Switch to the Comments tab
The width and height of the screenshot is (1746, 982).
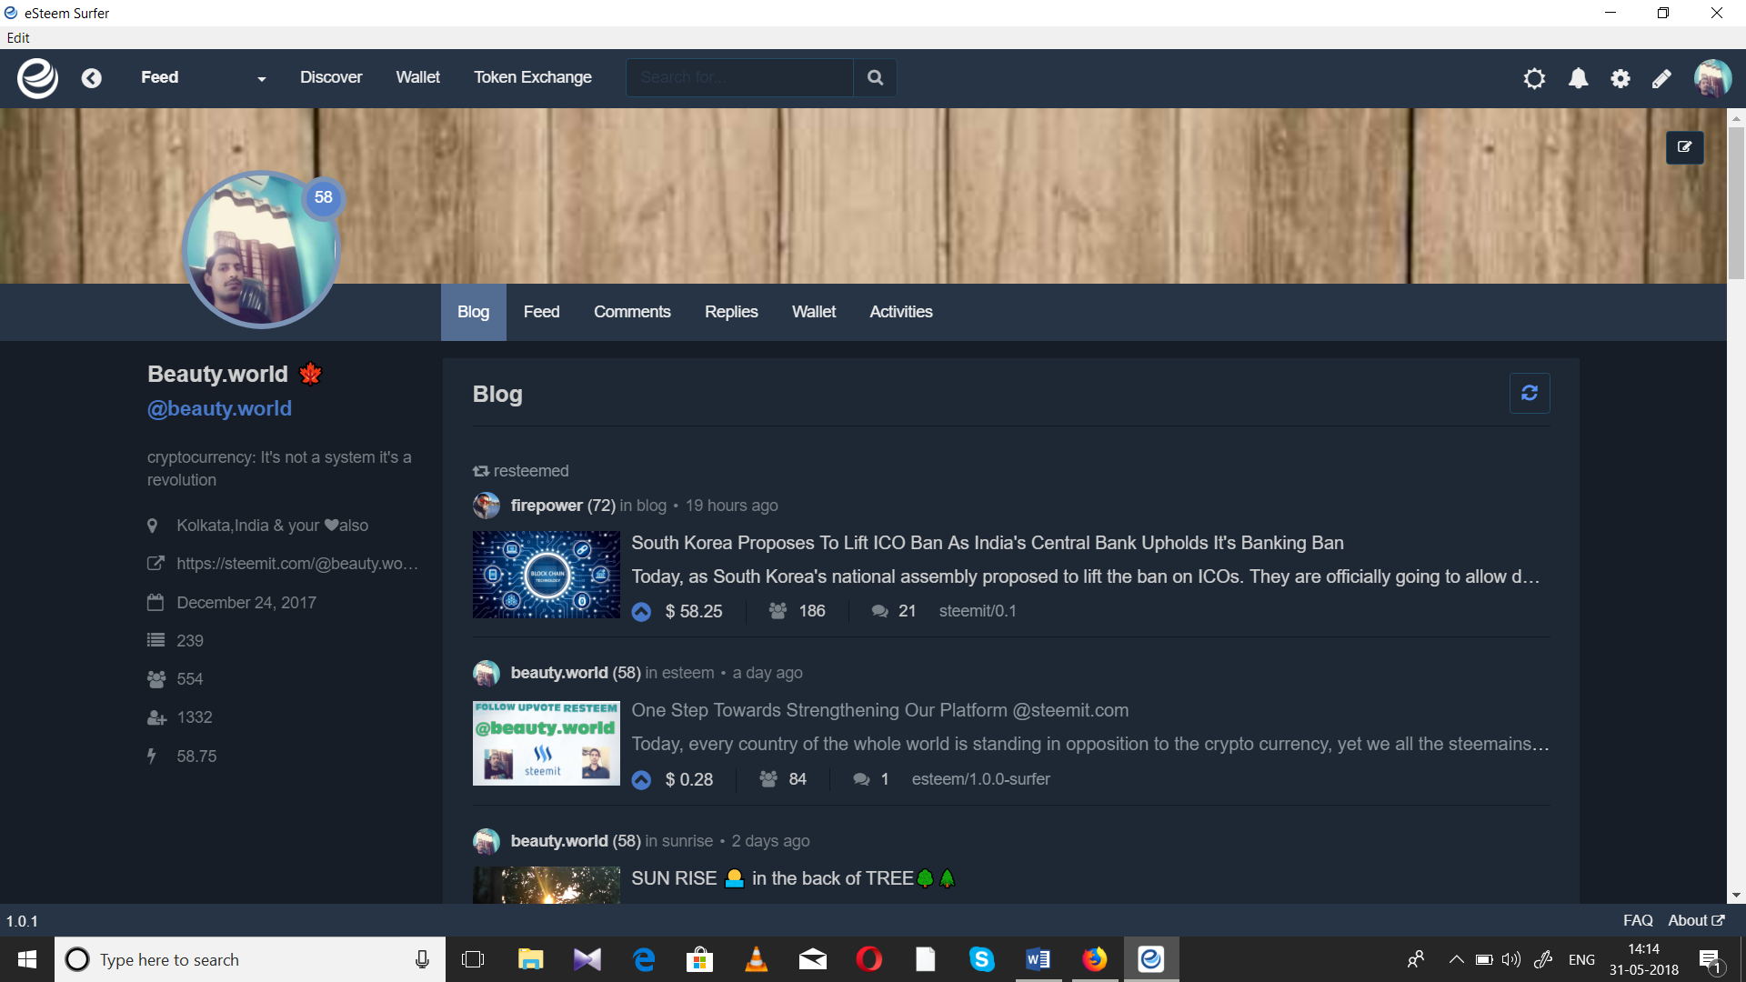632,312
